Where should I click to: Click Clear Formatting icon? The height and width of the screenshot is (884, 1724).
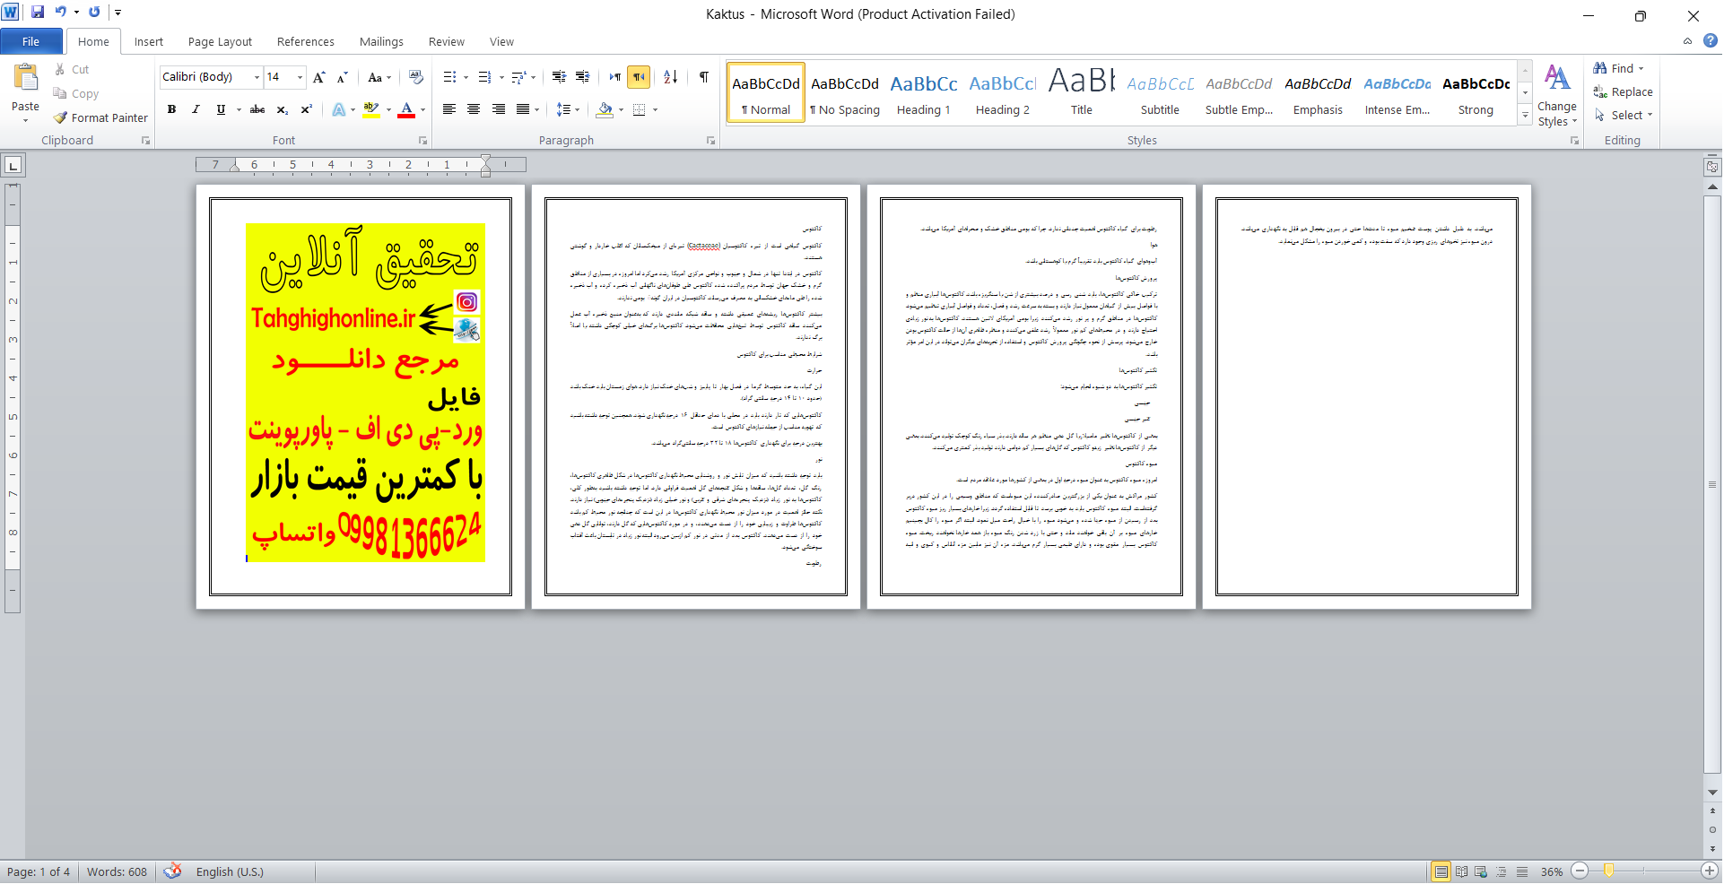(415, 77)
